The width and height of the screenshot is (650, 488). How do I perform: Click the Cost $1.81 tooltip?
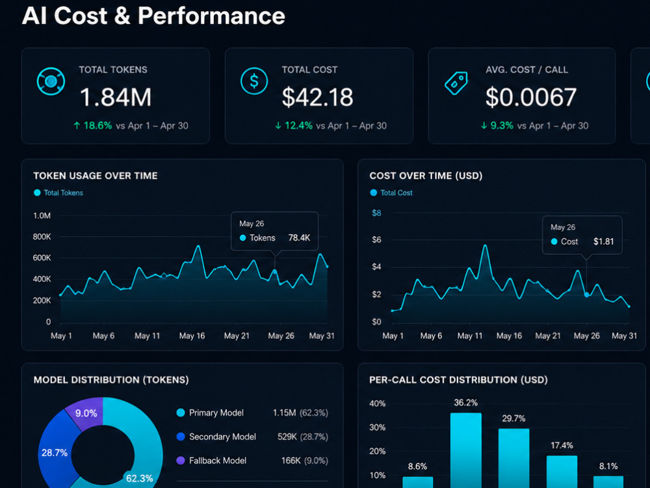coord(582,235)
